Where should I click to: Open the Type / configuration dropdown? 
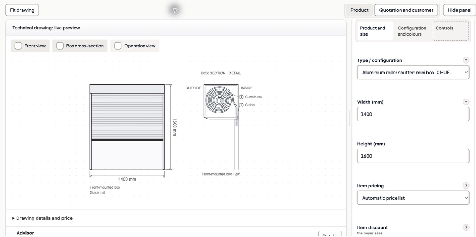(x=413, y=72)
